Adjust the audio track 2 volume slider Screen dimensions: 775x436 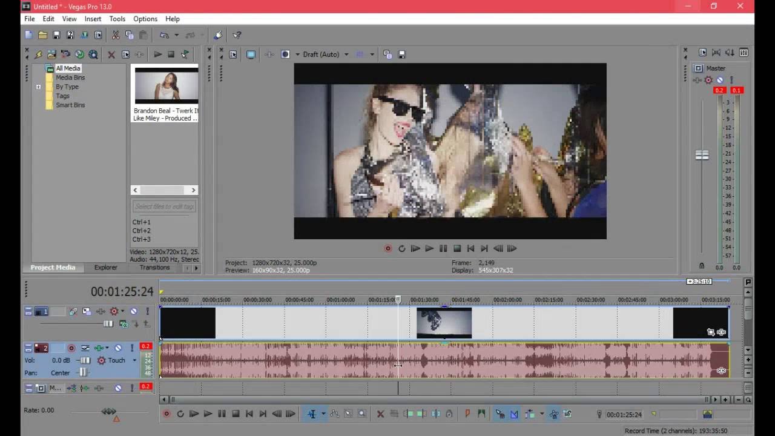[85, 360]
